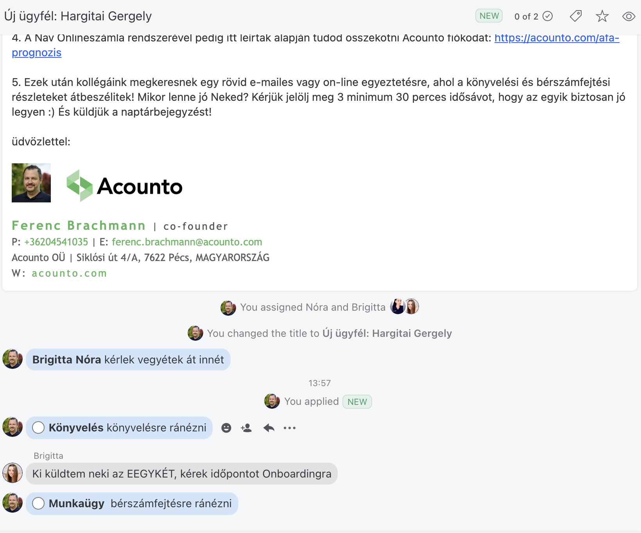Add emoji reaction to Könyvelés comment

tap(226, 428)
